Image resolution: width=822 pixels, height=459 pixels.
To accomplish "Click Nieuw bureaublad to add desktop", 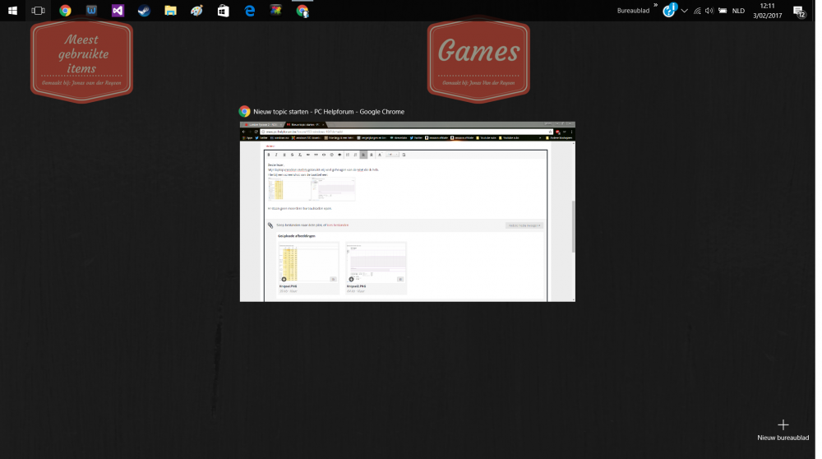I will click(x=783, y=429).
